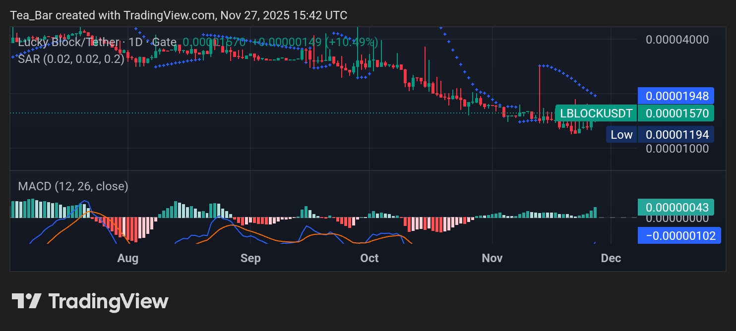Image resolution: width=736 pixels, height=331 pixels.
Task: Click the Sep label on time axis
Action: point(250,258)
